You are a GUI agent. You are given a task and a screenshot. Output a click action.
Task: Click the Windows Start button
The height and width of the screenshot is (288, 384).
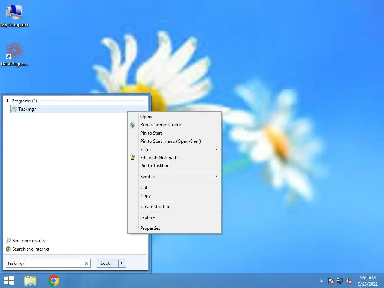pos(9,280)
